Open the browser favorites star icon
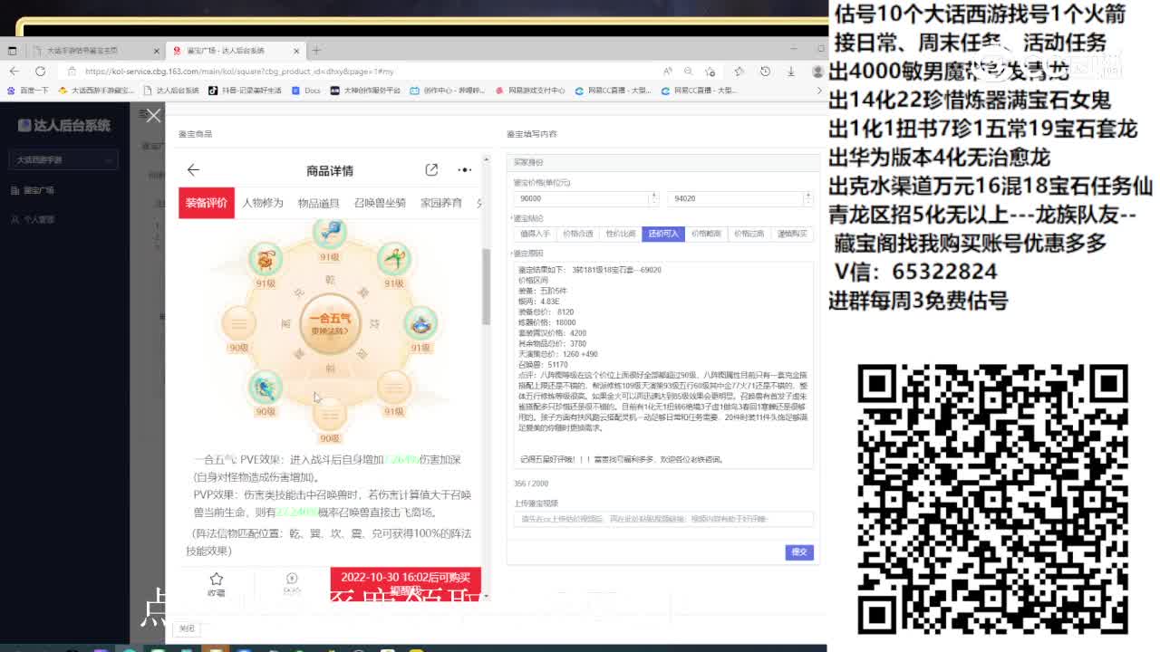1160x652 pixels. coord(739,71)
